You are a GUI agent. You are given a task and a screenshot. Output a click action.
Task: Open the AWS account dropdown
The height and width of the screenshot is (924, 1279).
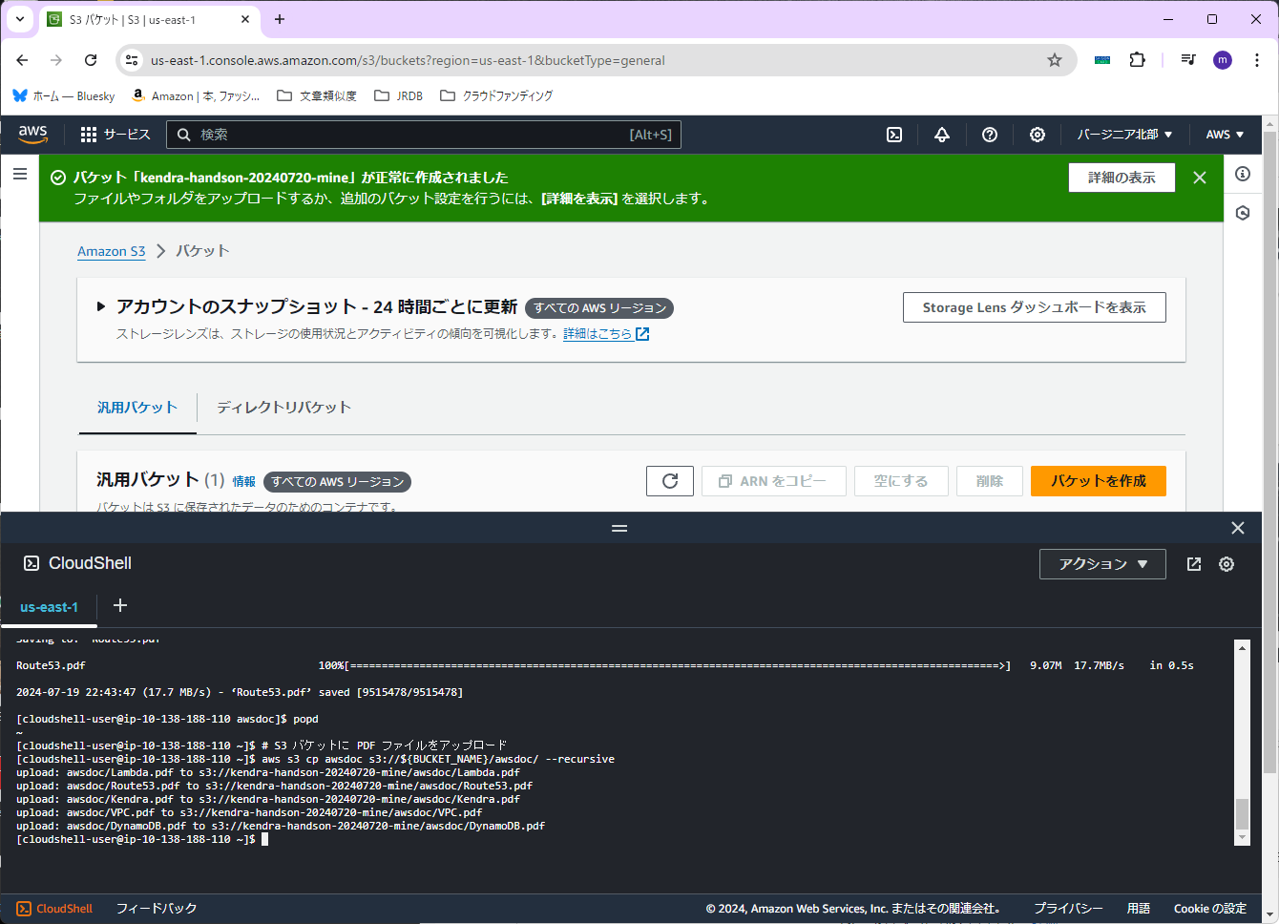pos(1225,135)
